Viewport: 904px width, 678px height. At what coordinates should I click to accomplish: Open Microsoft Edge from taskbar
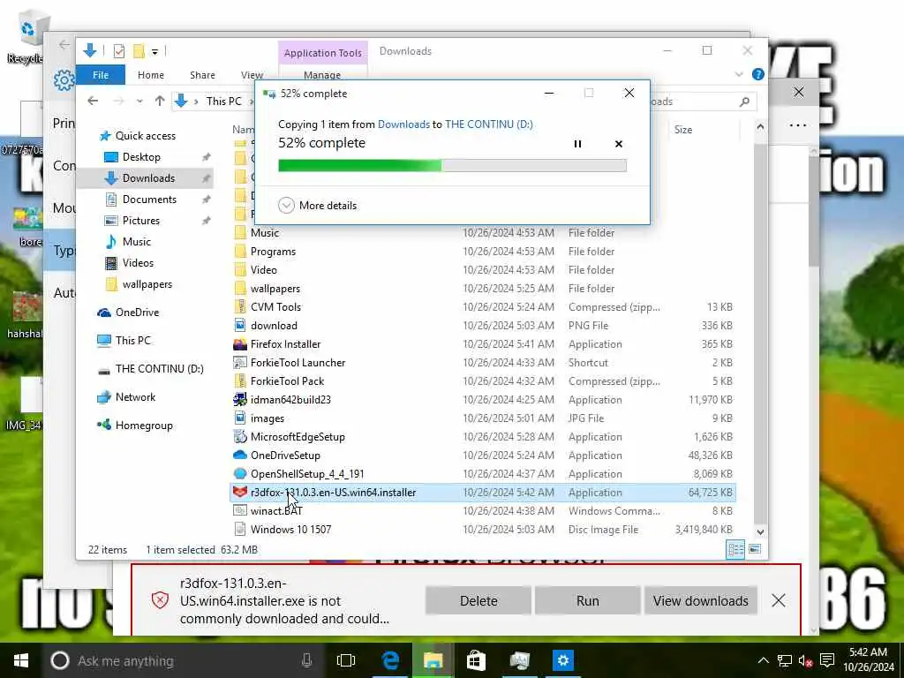[x=390, y=660]
